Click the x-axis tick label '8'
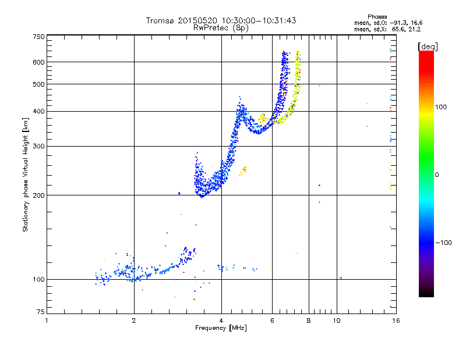The image size is (466, 349). coord(309,320)
